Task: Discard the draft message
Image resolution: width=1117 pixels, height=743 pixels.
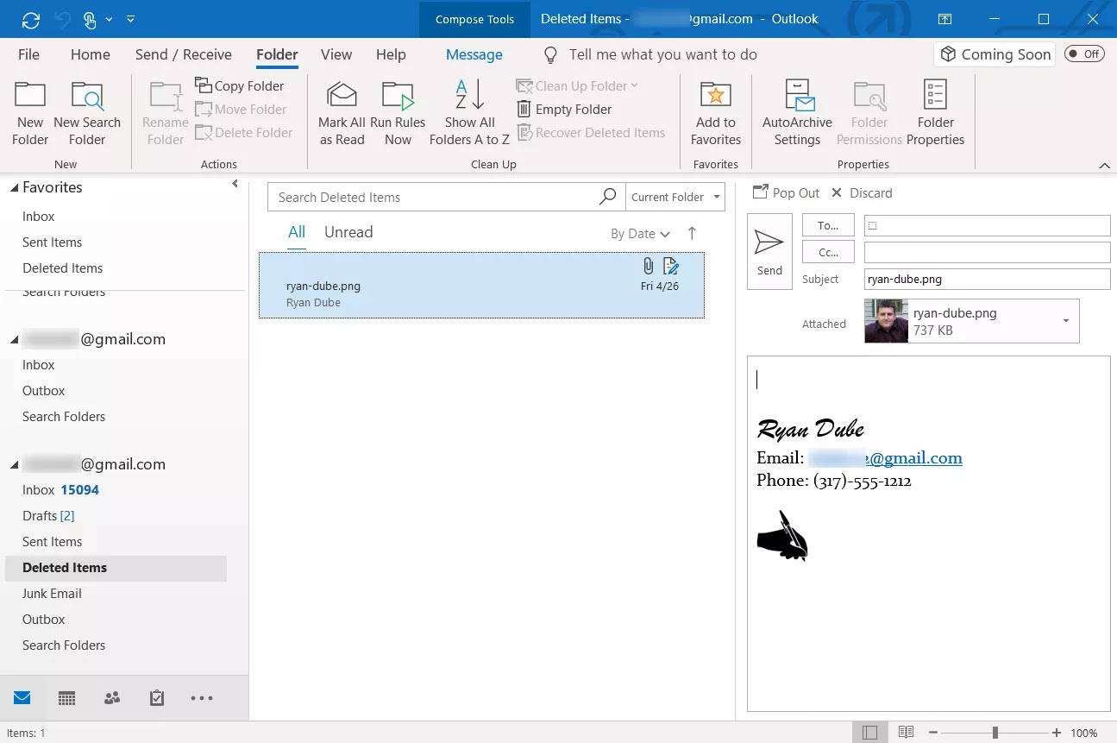Action: pos(862,193)
